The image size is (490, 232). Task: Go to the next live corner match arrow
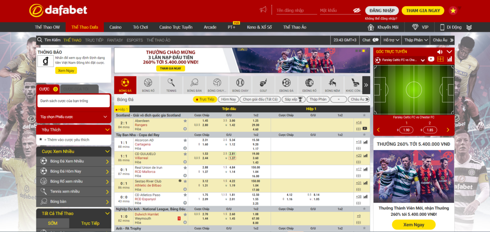(x=448, y=130)
